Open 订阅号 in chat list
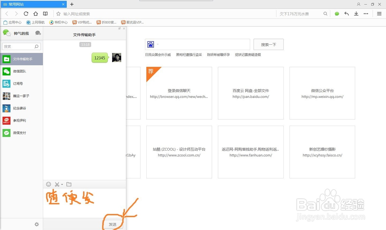The height and width of the screenshot is (230, 386). 22,84
